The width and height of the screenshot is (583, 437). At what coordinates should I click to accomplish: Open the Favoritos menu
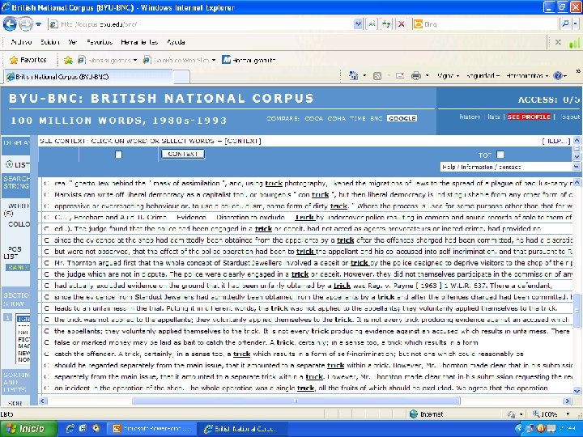[x=100, y=42]
